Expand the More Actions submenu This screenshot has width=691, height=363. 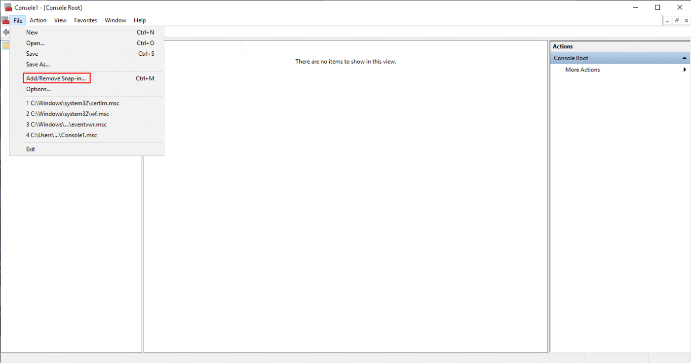685,70
